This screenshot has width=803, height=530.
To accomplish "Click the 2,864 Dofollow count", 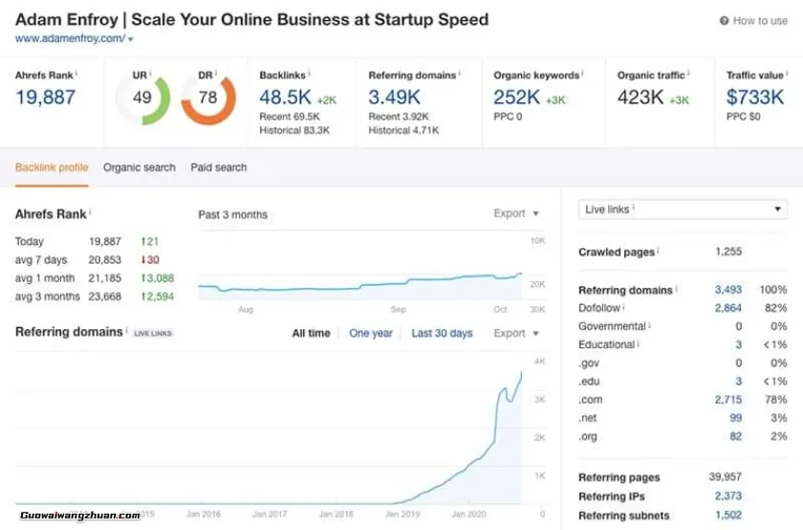I will click(727, 308).
